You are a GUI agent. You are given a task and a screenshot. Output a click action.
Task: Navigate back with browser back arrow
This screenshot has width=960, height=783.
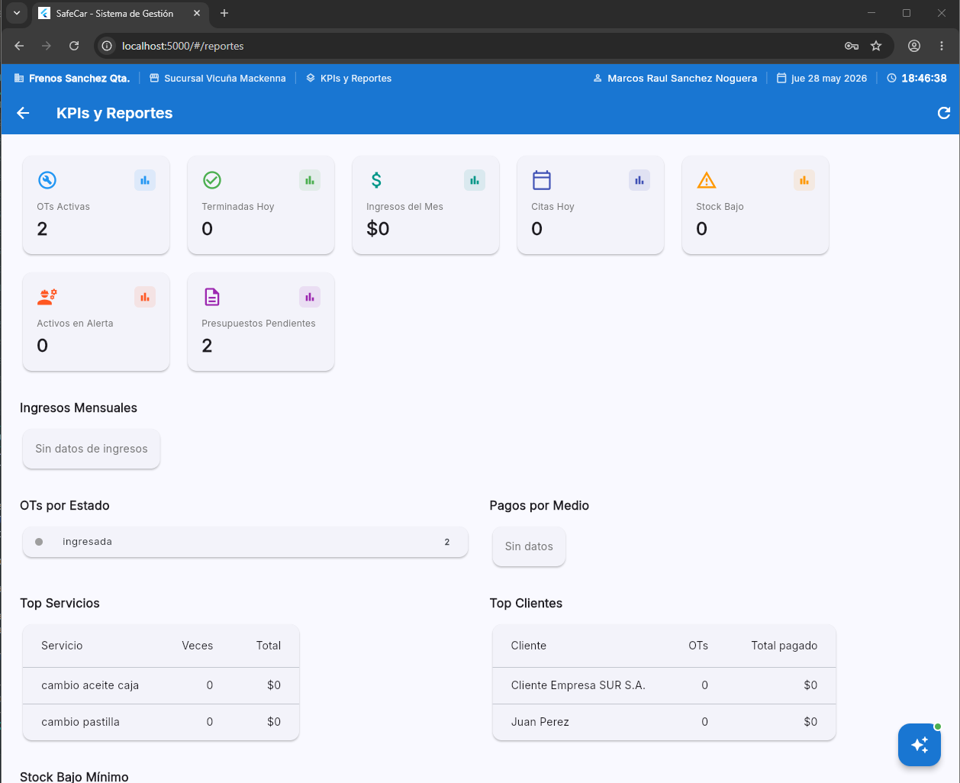19,46
